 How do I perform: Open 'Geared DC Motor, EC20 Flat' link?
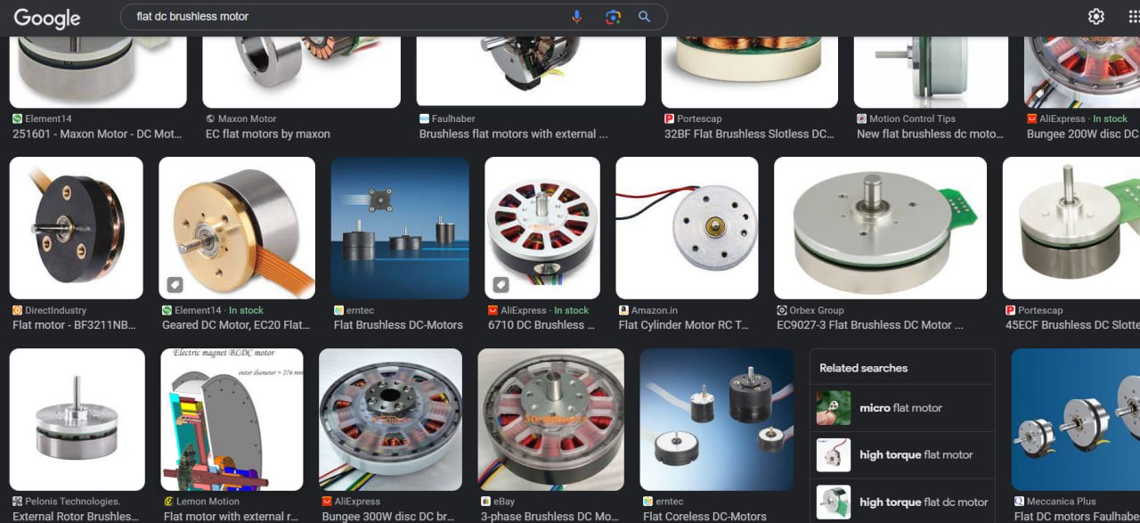[x=236, y=325]
